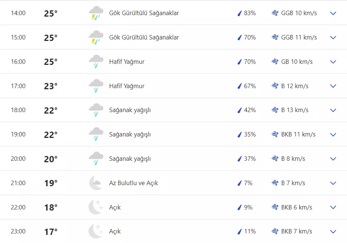Image resolution: width=347 pixels, height=243 pixels.
Task: Expand the 19:00 row details
Action: 333,134
